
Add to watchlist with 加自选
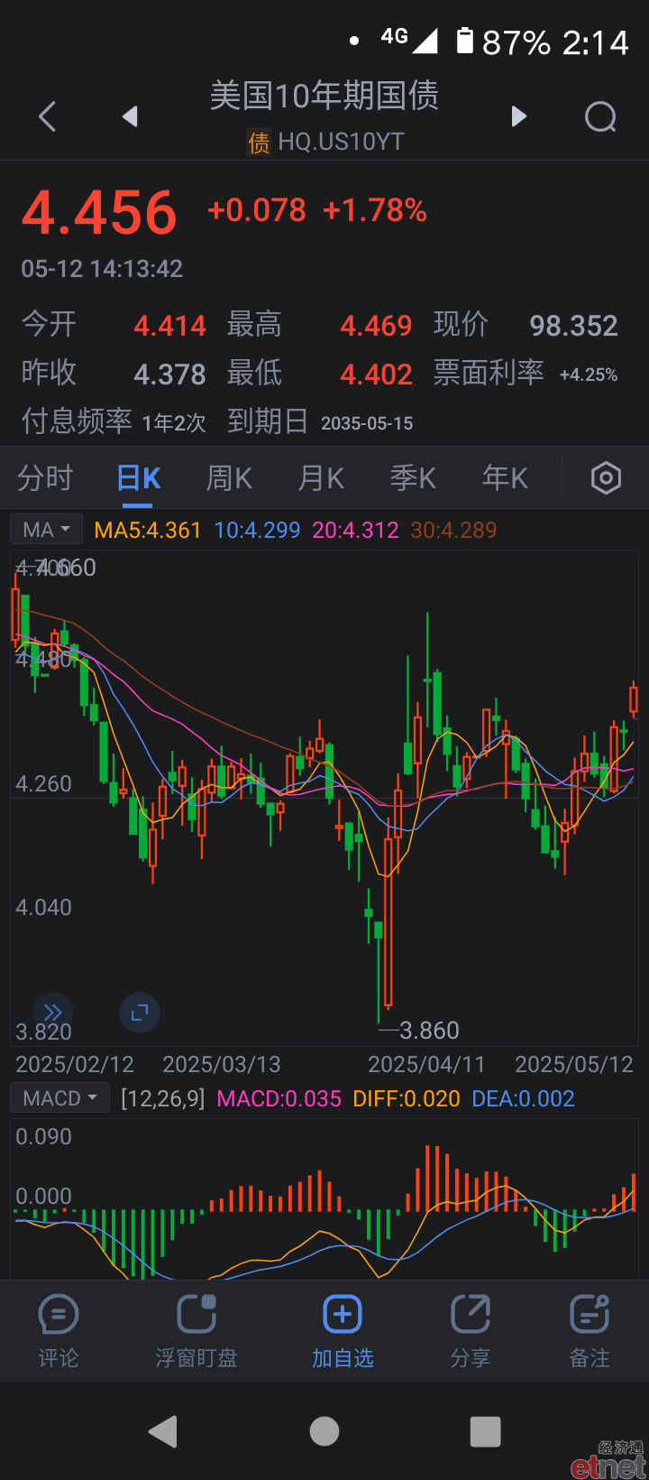click(x=343, y=1332)
